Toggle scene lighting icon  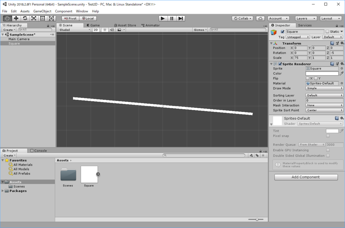tap(105, 30)
